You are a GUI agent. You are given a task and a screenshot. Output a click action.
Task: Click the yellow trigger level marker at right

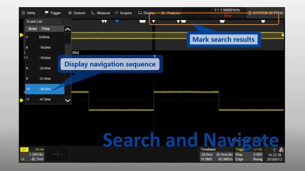click(x=283, y=35)
